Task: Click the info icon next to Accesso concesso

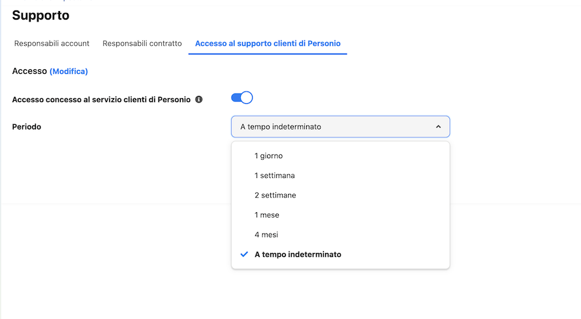Action: (x=199, y=99)
